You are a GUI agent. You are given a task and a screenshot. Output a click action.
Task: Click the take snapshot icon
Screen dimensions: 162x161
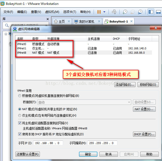coord(125,12)
